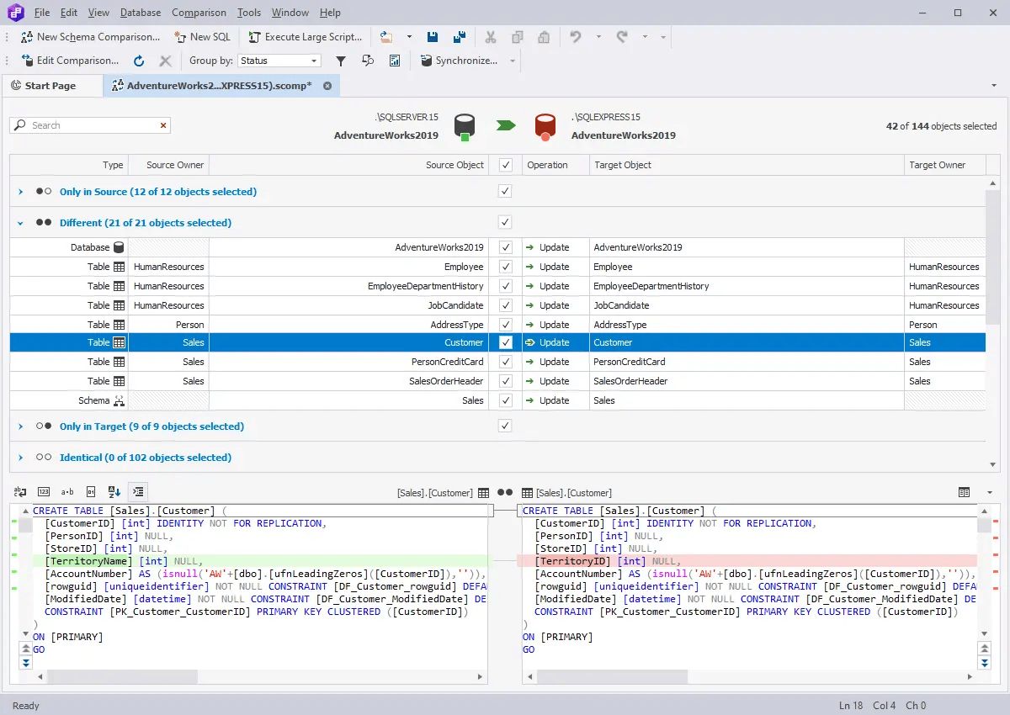Check the Only in Target group checkbox
The image size is (1010, 715).
[x=504, y=426]
